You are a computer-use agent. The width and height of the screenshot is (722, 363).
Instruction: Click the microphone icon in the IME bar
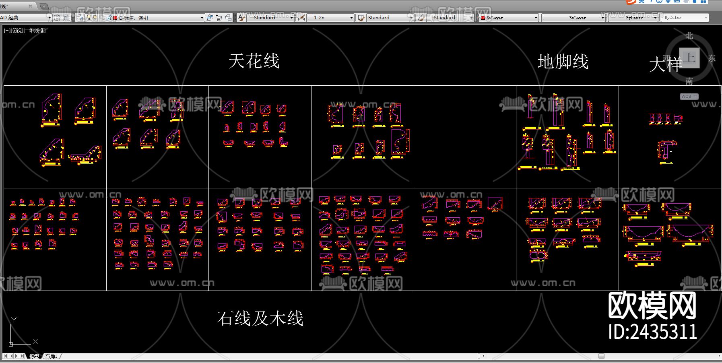click(x=668, y=2)
